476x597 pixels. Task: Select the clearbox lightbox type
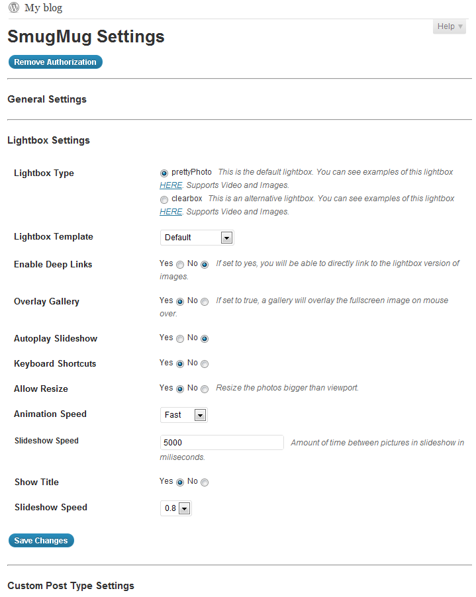[164, 199]
